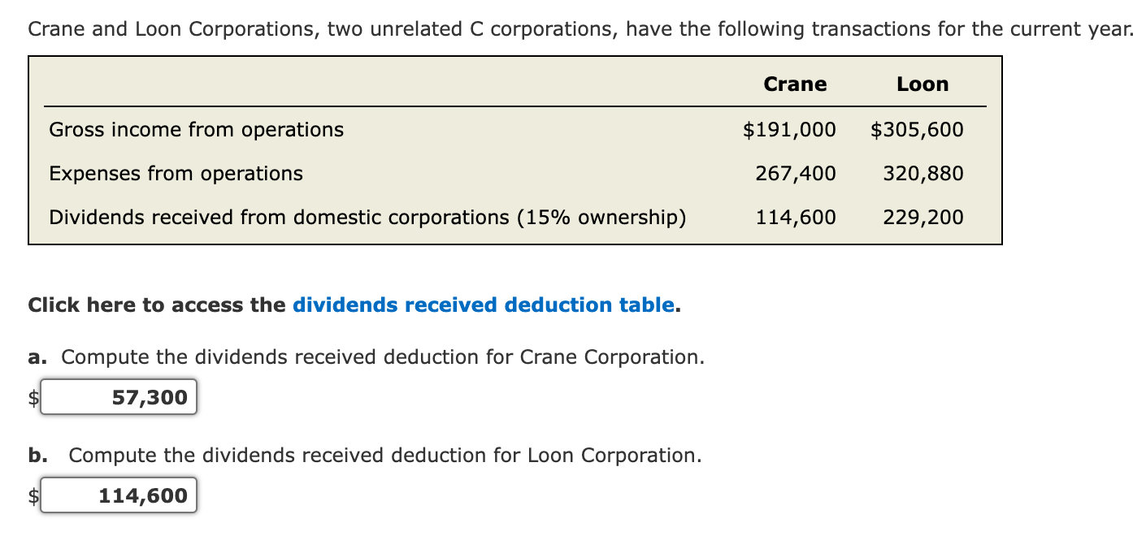Select the answer field showing 114,600
The height and width of the screenshot is (536, 1133).
click(x=119, y=495)
